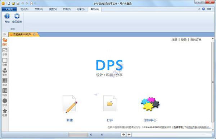Switch to the 设计(D) ribbon tab
Screen dimensions: 216x139
[x=24, y=9]
